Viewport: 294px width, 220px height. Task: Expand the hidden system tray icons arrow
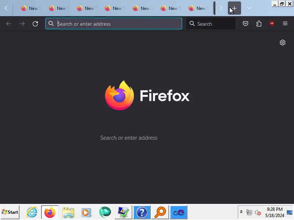point(241,212)
